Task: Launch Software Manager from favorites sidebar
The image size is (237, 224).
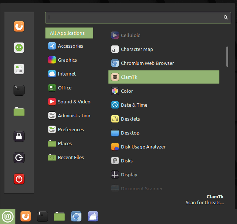Action: point(19,48)
